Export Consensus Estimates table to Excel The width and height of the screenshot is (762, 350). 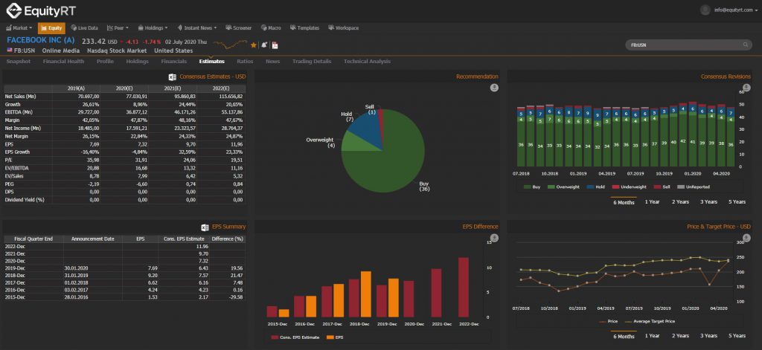pos(172,77)
